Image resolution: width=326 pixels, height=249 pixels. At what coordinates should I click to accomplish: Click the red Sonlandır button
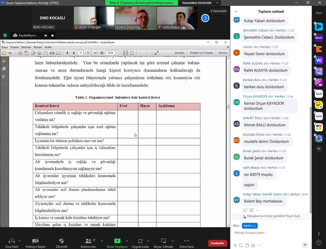[218, 243]
